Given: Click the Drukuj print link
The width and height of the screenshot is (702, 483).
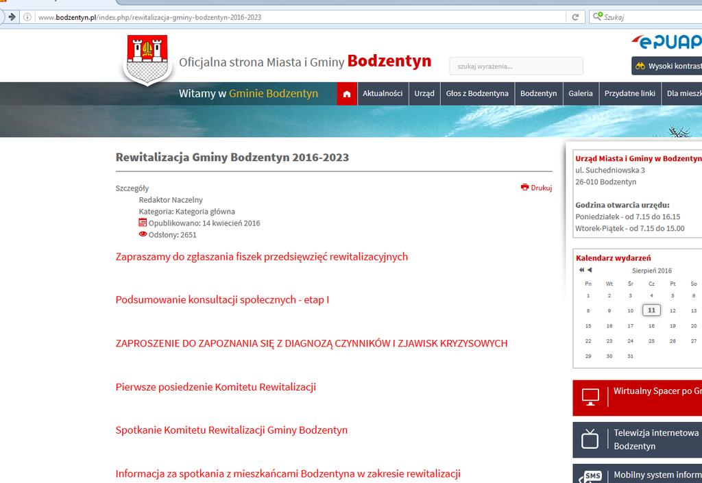Looking at the screenshot, I should click(542, 188).
